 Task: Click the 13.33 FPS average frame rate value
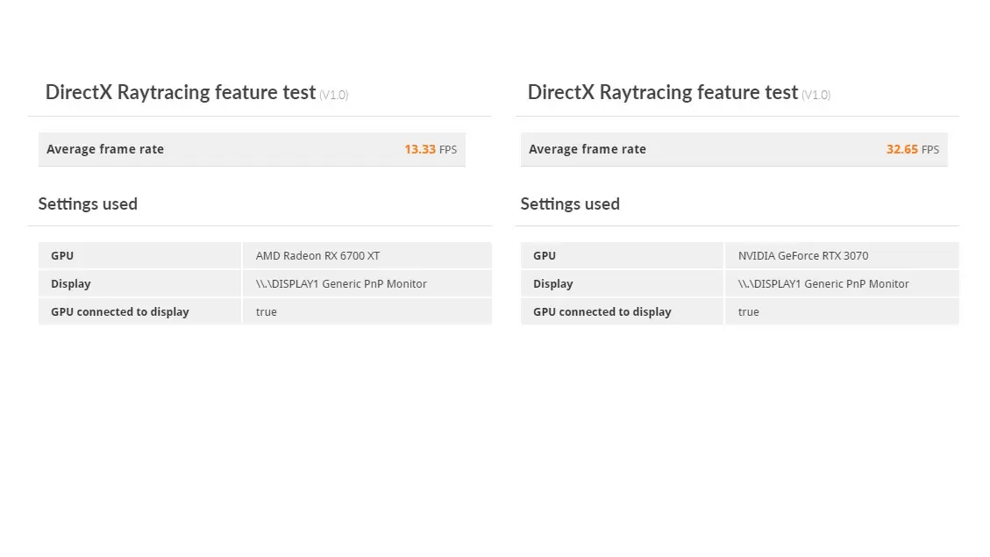click(430, 149)
